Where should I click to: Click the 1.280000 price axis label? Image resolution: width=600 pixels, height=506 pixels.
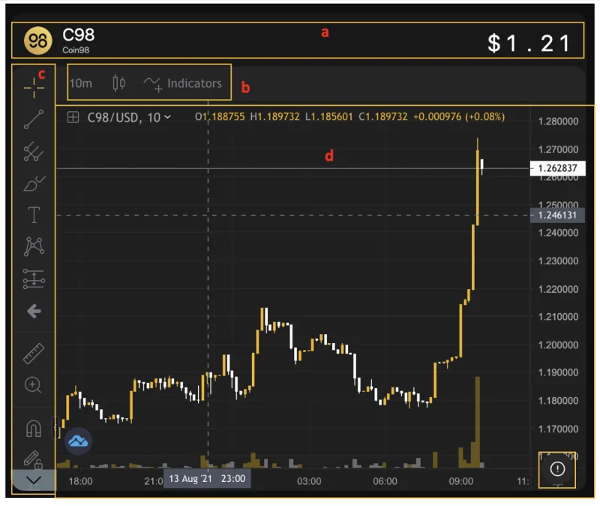[558, 122]
